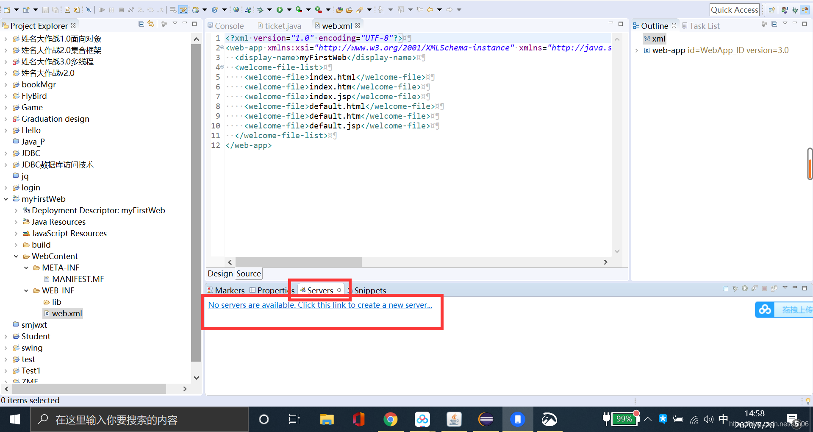The height and width of the screenshot is (432, 813).
Task: Expand the Java Resources node
Action: pyautogui.click(x=16, y=222)
